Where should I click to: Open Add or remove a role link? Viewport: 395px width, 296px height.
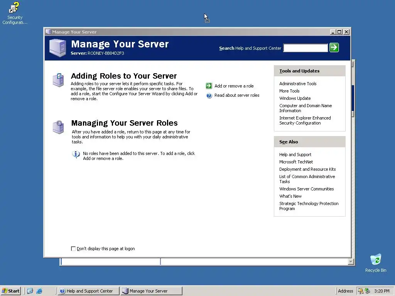[234, 86]
